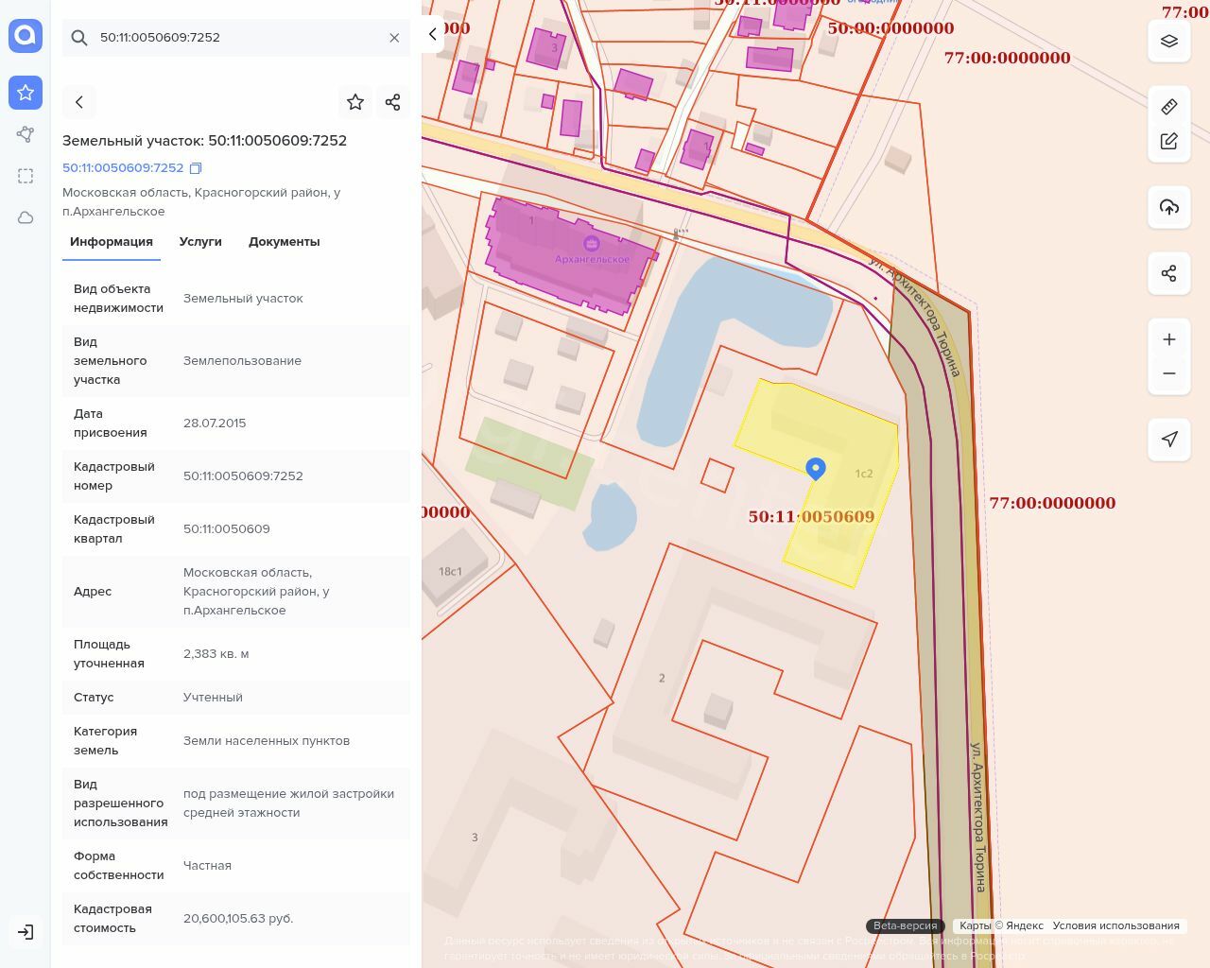
Task: Share the parcel from the info panel
Action: pyautogui.click(x=393, y=102)
